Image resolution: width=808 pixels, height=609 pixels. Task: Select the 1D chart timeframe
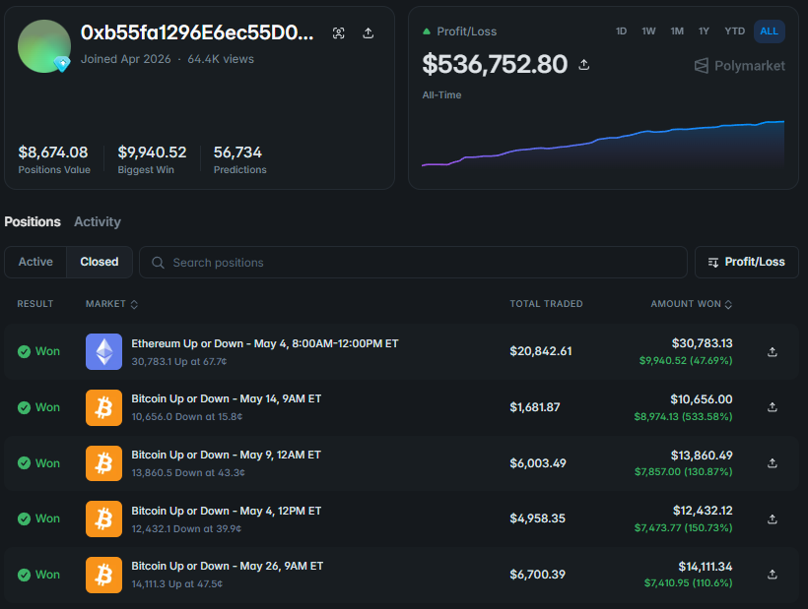(x=621, y=31)
